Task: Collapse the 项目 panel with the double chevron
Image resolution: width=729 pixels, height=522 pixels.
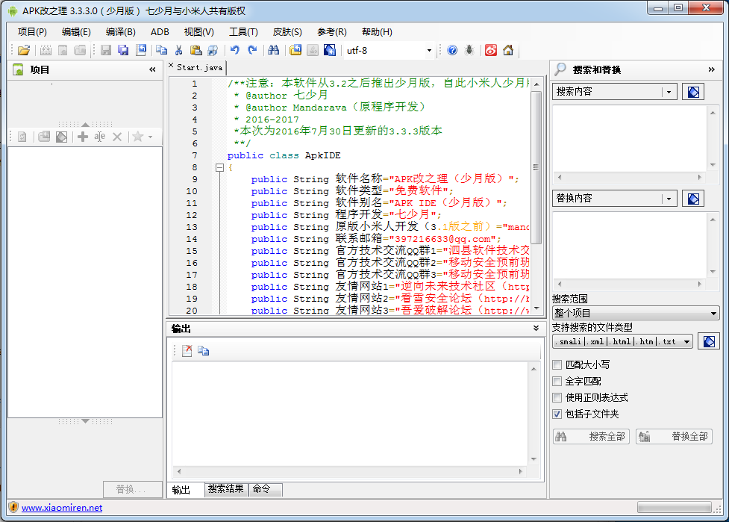Action: click(152, 69)
